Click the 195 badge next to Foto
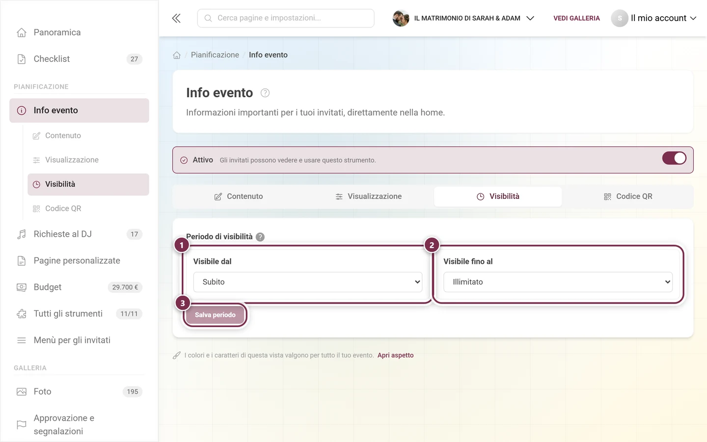The width and height of the screenshot is (707, 442). (x=132, y=391)
